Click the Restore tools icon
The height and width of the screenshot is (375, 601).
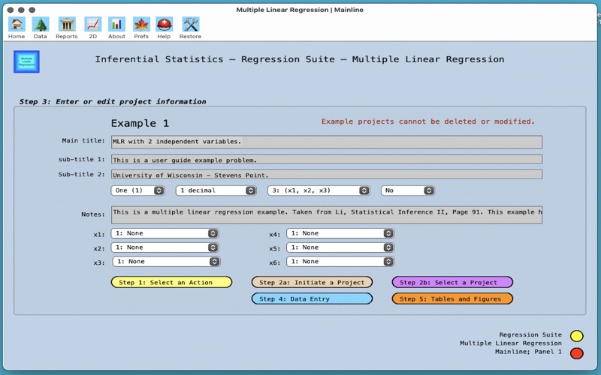[x=191, y=25]
